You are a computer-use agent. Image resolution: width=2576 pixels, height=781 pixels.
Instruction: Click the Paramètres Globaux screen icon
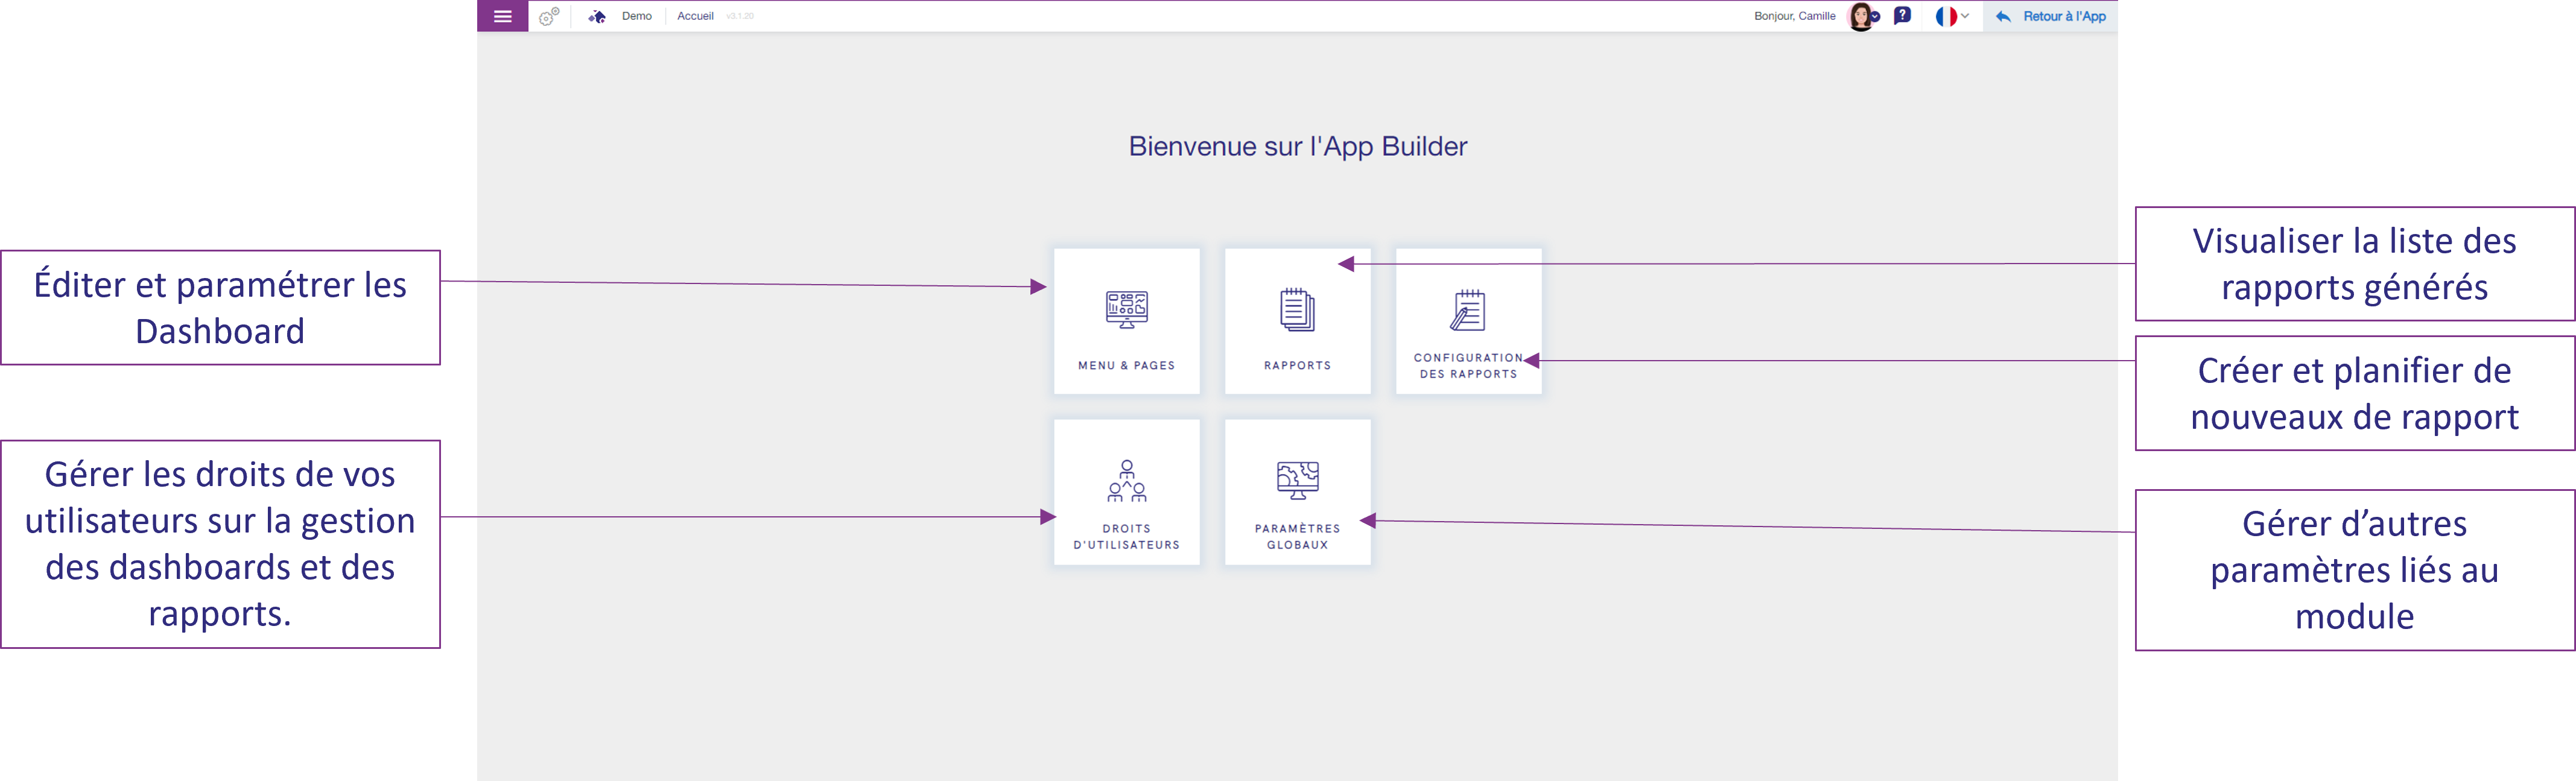pyautogui.click(x=1297, y=480)
